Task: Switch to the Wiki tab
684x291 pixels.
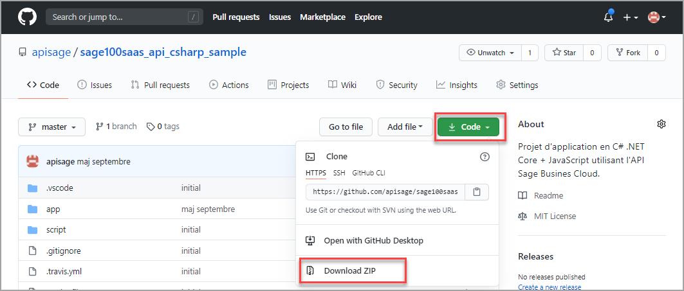Action: tap(342, 85)
